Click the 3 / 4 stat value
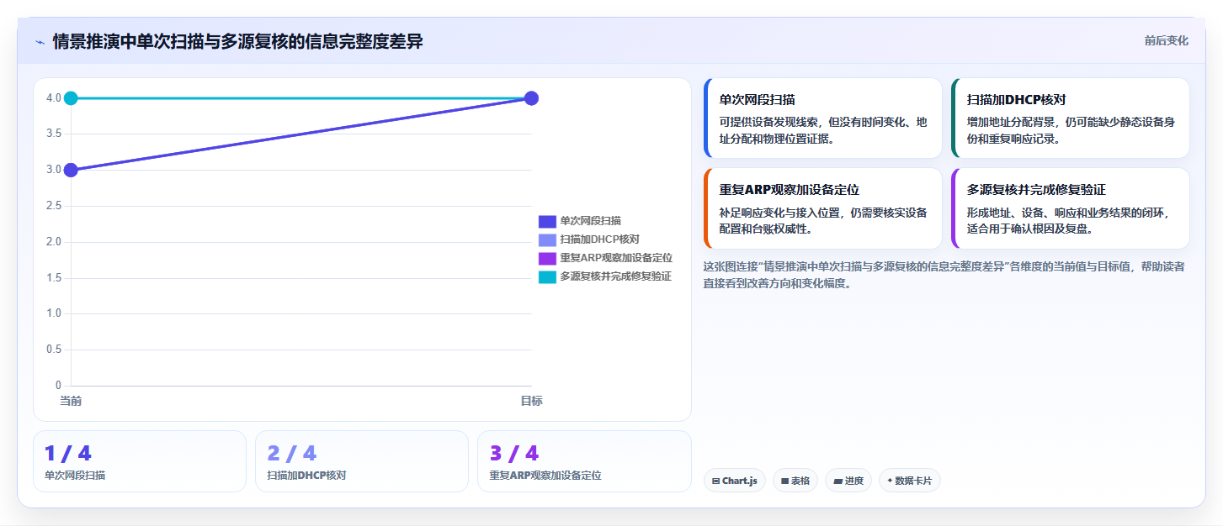Viewport: 1223px width, 526px height. (x=514, y=454)
